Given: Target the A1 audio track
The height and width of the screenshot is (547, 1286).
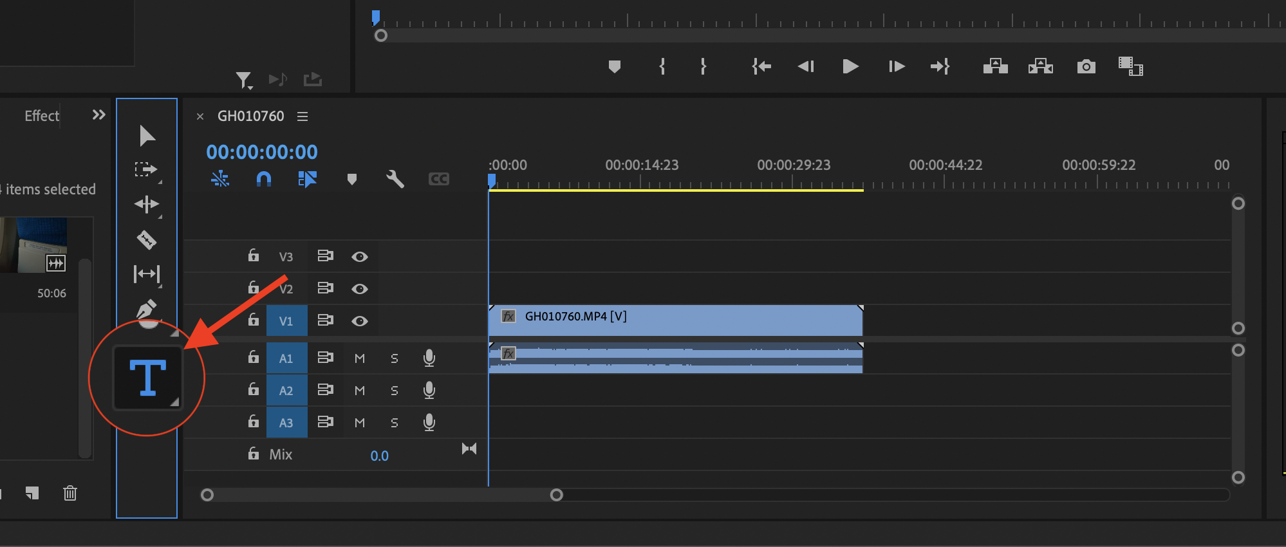Looking at the screenshot, I should tap(286, 358).
